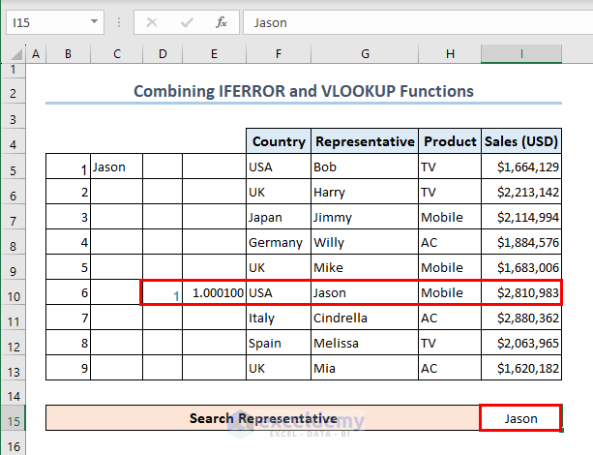Screen dimensions: 593x455
Task: Select column I header
Action: click(521, 54)
